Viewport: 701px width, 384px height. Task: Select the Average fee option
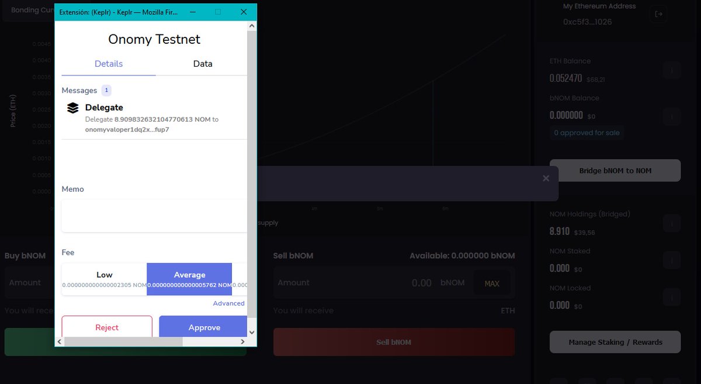tap(189, 279)
